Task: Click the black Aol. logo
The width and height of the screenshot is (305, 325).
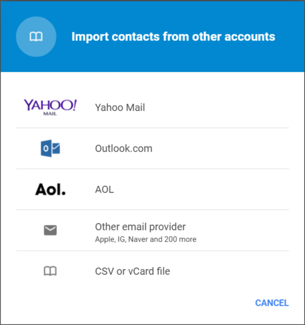Action: (50, 190)
